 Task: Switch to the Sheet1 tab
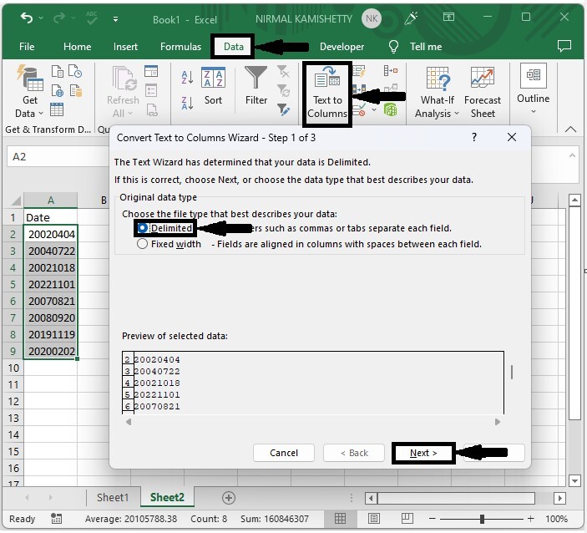(x=113, y=497)
